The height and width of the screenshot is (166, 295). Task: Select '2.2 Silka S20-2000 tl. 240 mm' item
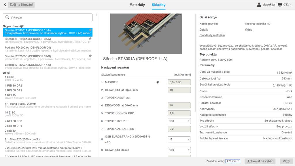pyautogui.click(x=48, y=150)
